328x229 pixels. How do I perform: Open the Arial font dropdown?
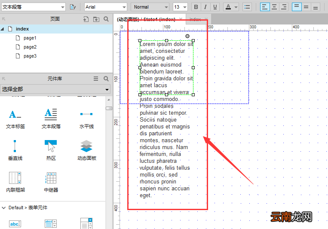coord(106,7)
